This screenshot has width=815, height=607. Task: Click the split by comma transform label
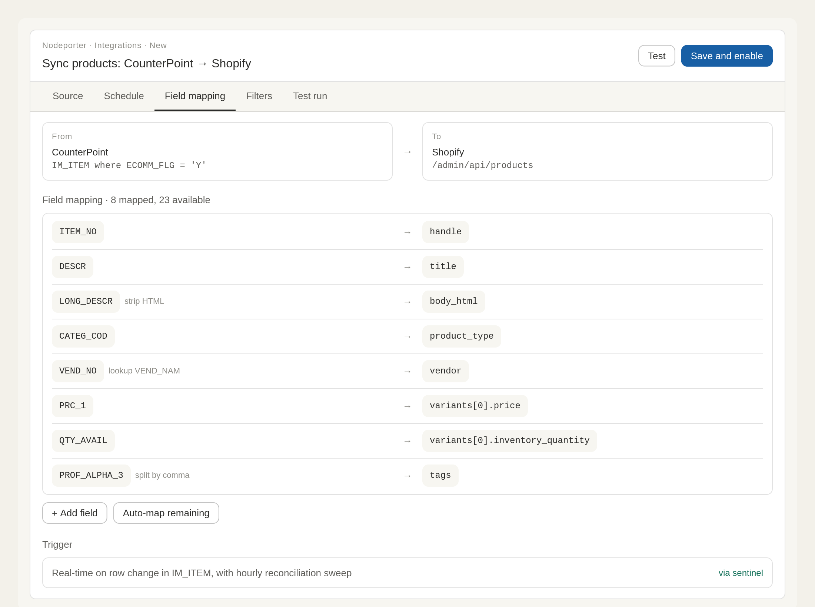tap(162, 475)
